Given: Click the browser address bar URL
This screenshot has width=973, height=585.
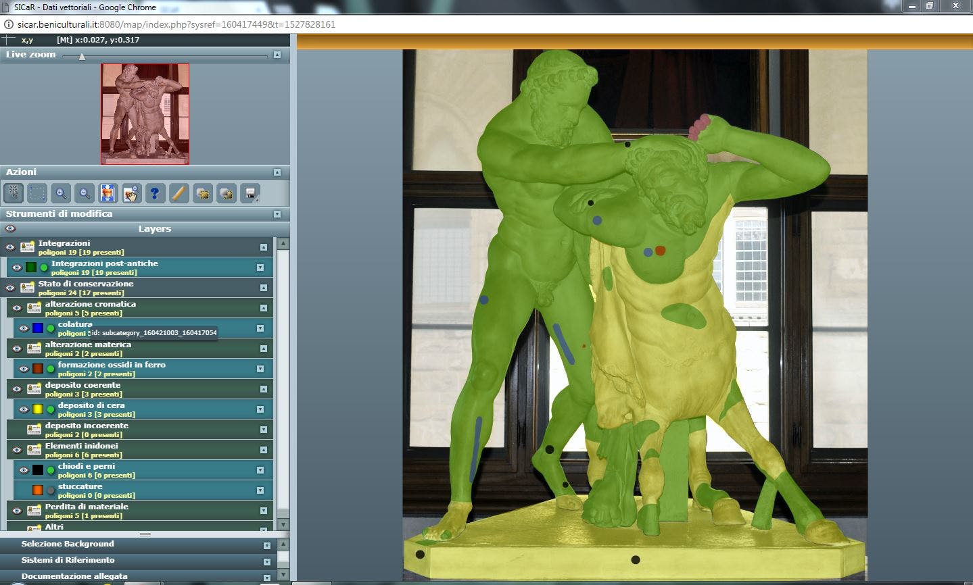Looking at the screenshot, I should coord(176,24).
